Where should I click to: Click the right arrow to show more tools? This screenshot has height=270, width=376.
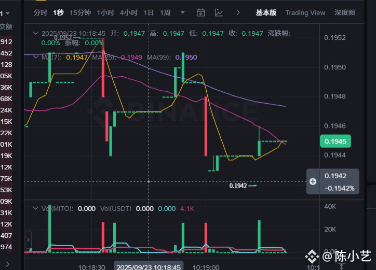[238, 12]
